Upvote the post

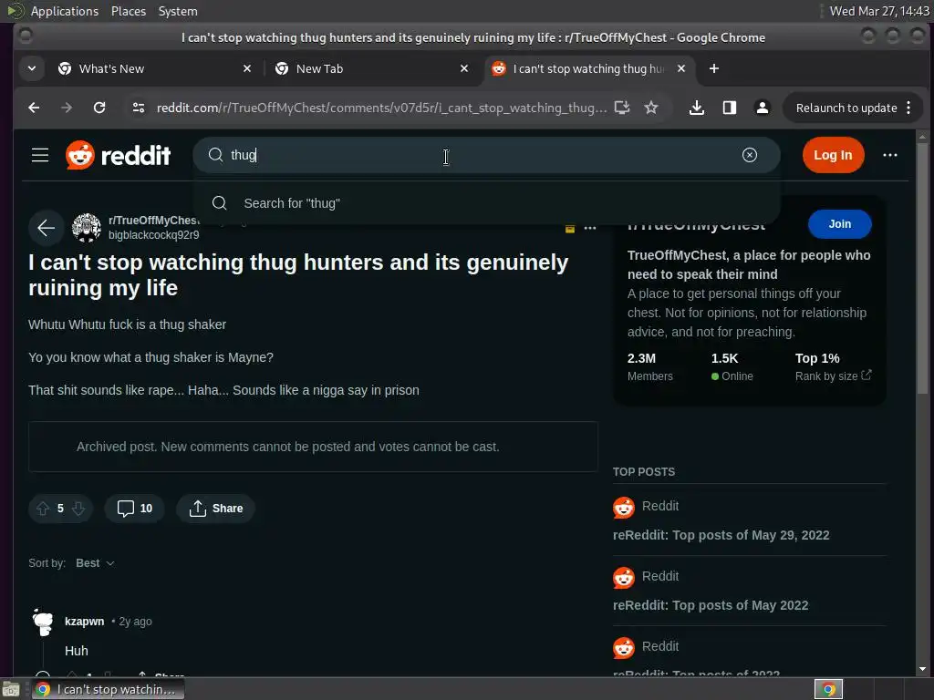(43, 509)
